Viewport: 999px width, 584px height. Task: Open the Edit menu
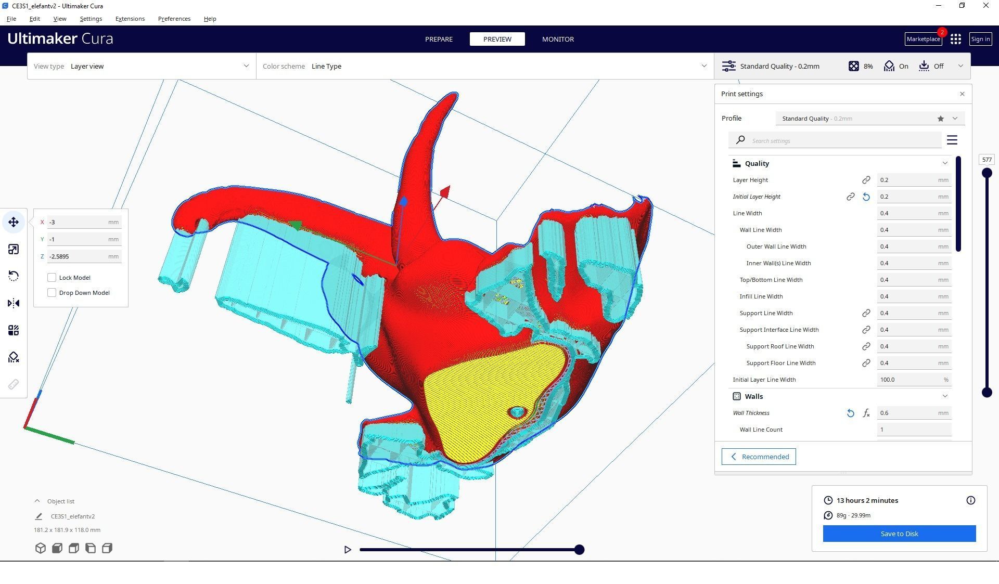click(x=35, y=19)
